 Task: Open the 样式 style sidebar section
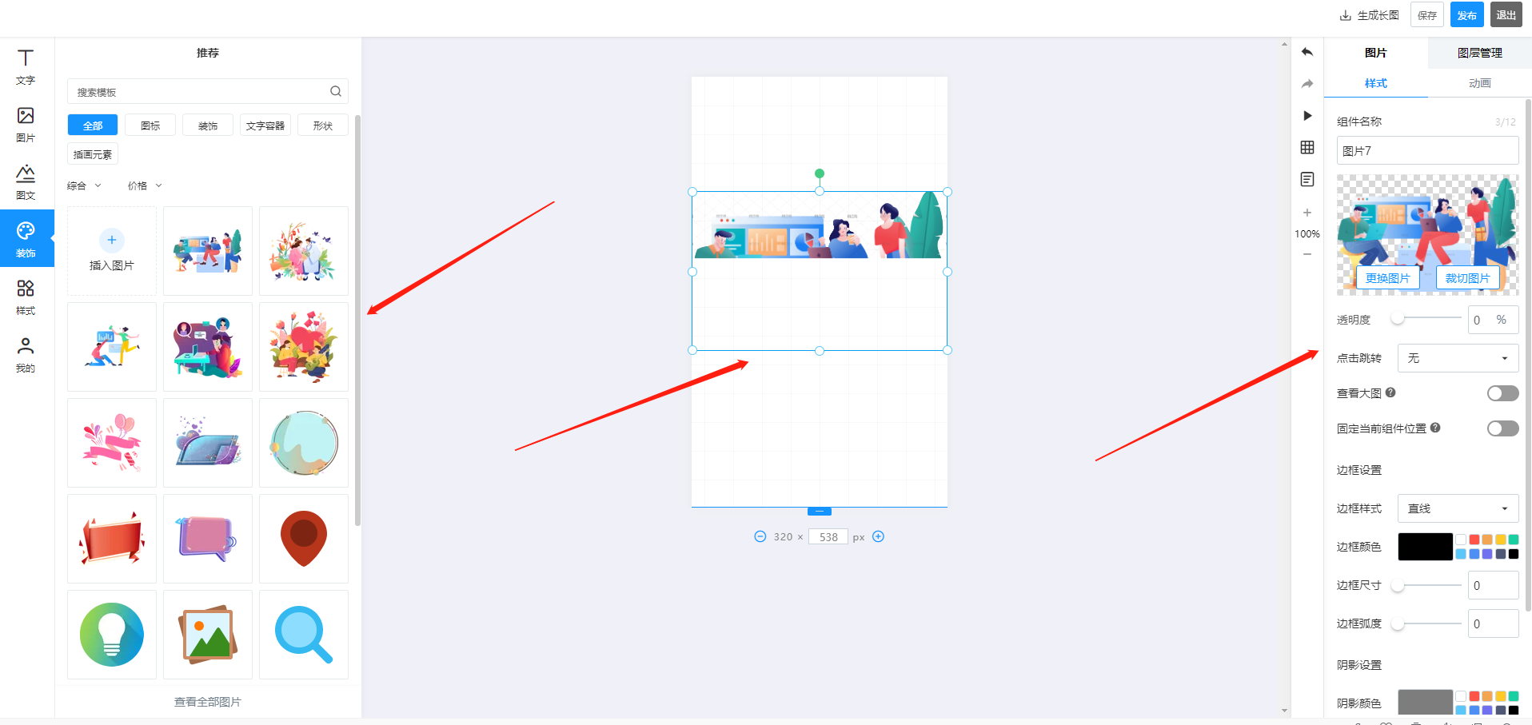tap(26, 297)
